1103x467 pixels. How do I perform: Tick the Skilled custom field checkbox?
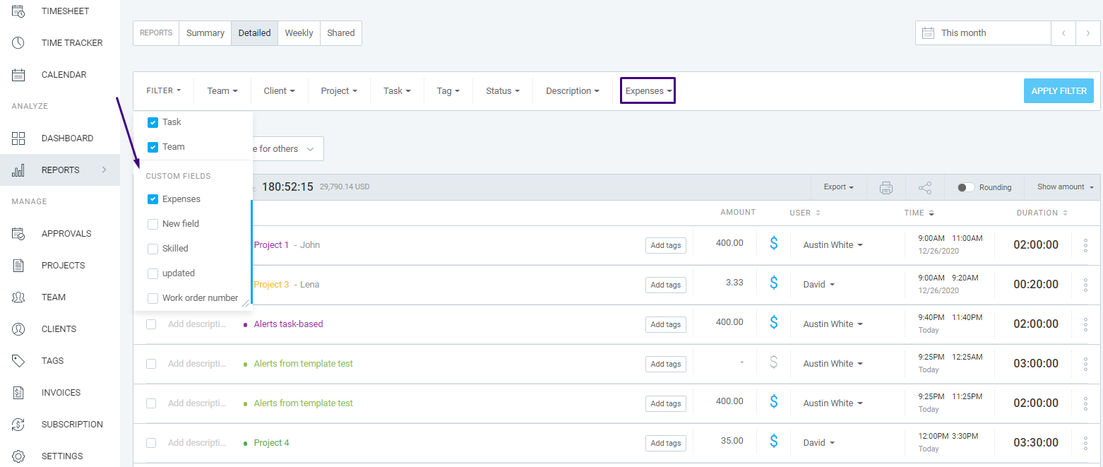(153, 249)
